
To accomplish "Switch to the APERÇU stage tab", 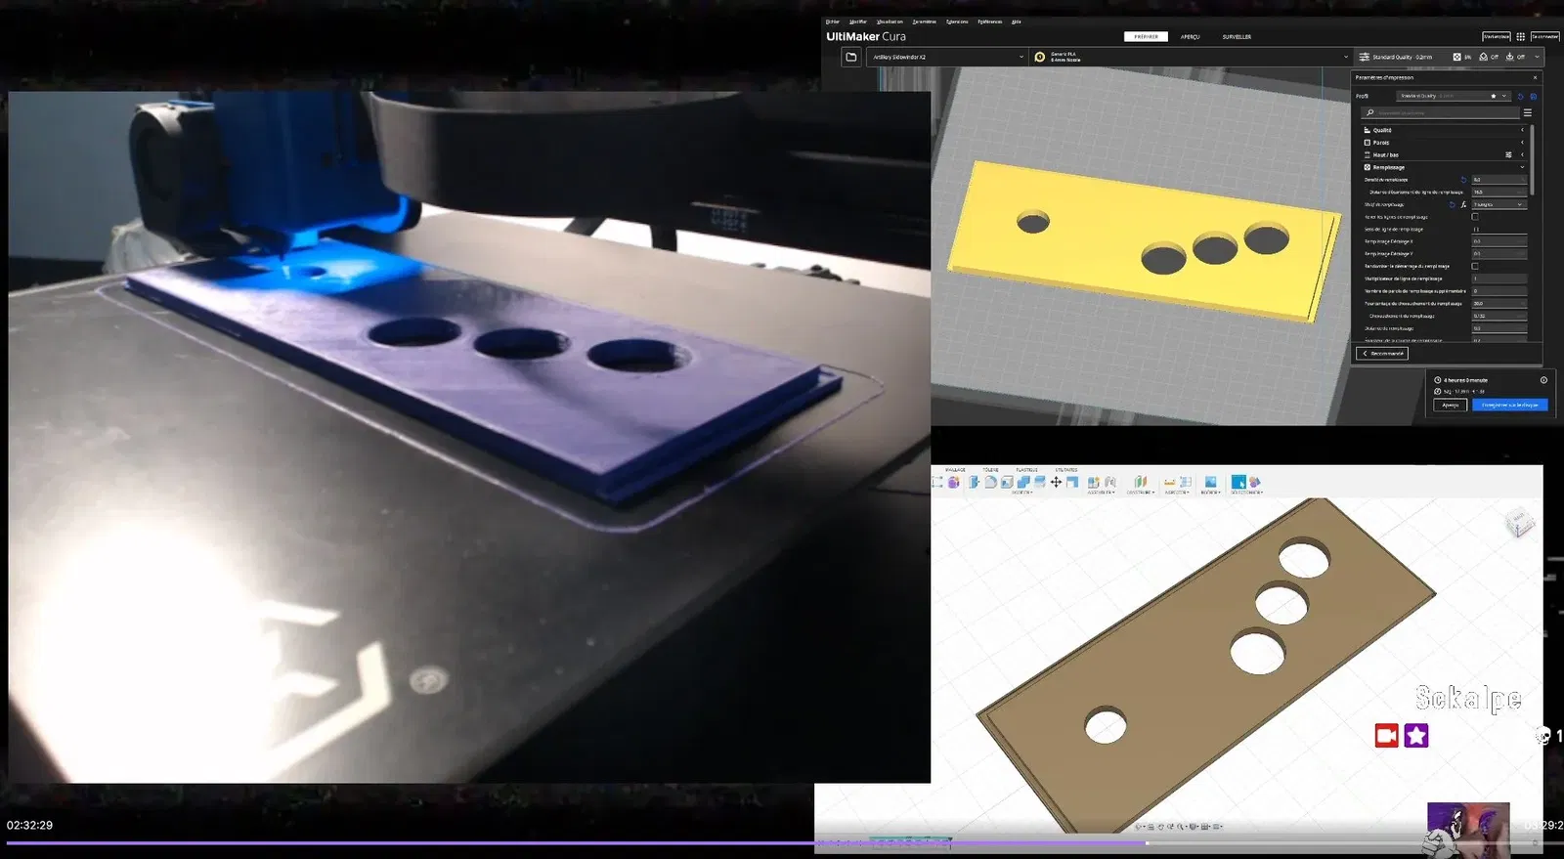I will [1190, 37].
